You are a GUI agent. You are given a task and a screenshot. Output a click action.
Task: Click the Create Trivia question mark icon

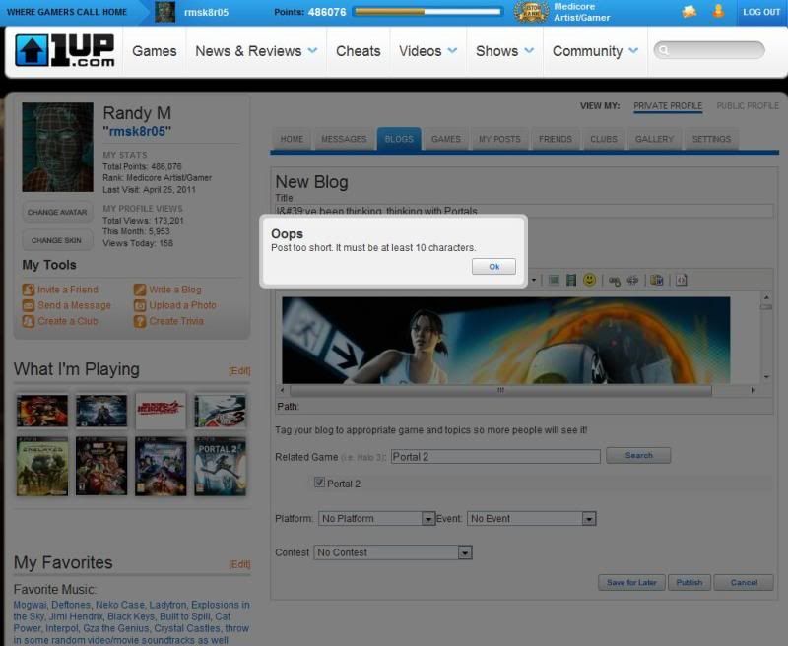pyautogui.click(x=140, y=321)
